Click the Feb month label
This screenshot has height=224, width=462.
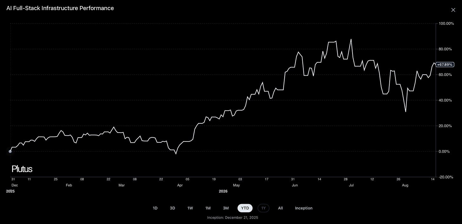point(69,185)
